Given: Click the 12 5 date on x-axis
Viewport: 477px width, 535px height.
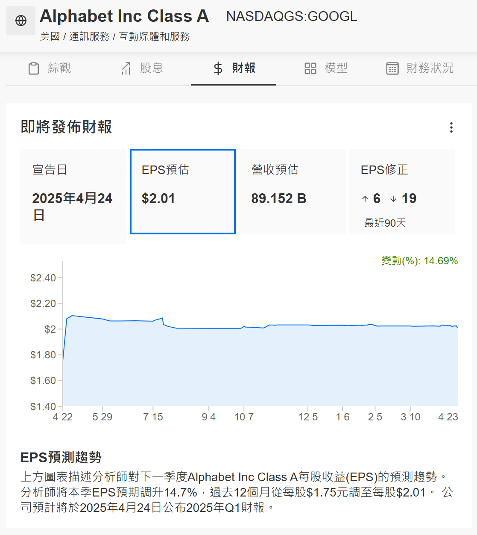Looking at the screenshot, I should coord(308,417).
